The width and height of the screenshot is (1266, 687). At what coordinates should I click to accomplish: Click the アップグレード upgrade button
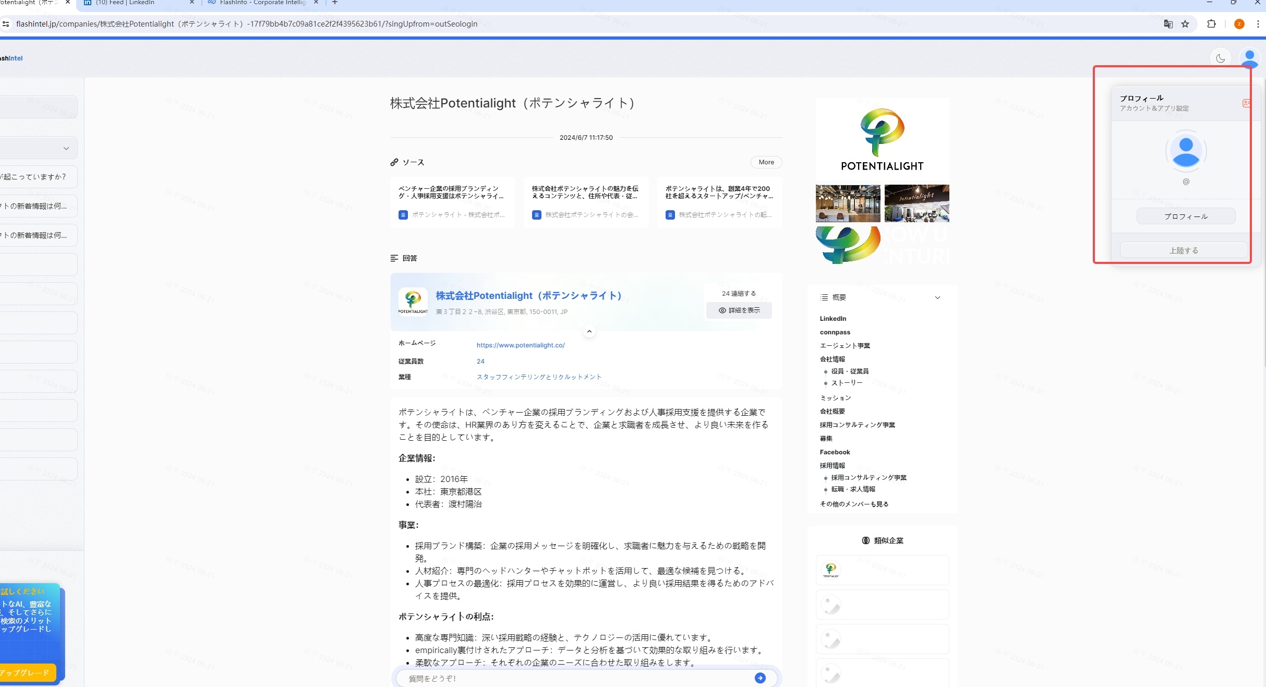pos(27,673)
